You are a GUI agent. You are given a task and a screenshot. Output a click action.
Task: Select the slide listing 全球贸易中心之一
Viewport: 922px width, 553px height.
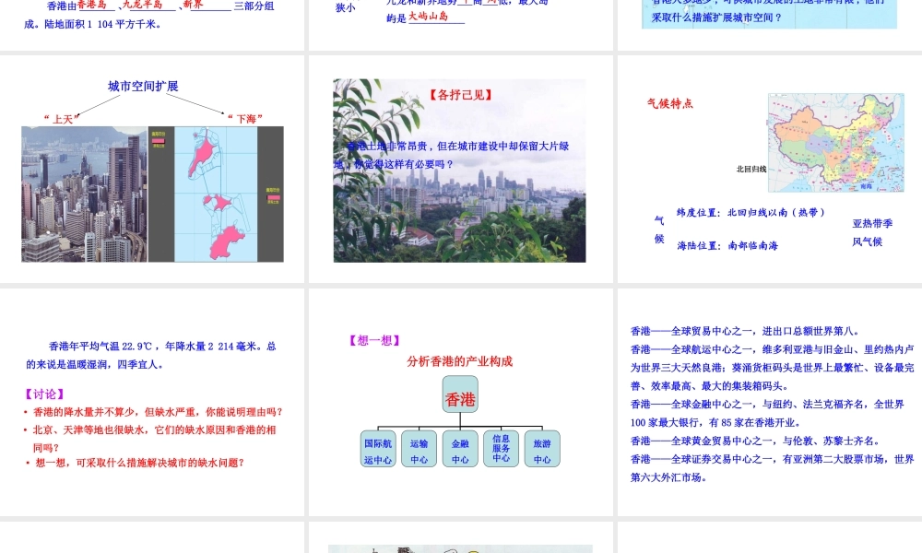(x=770, y=402)
